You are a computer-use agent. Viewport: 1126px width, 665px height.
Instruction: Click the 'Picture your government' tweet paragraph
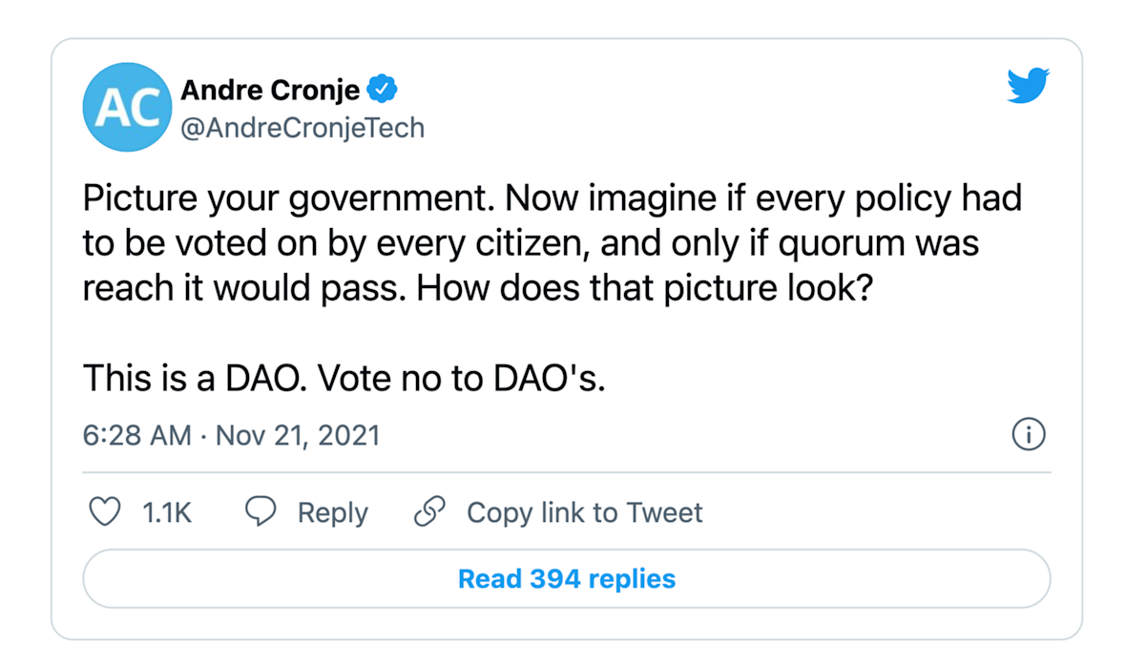click(x=552, y=242)
